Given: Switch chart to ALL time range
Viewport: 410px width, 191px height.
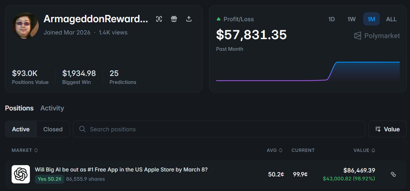Looking at the screenshot, I should tap(391, 19).
